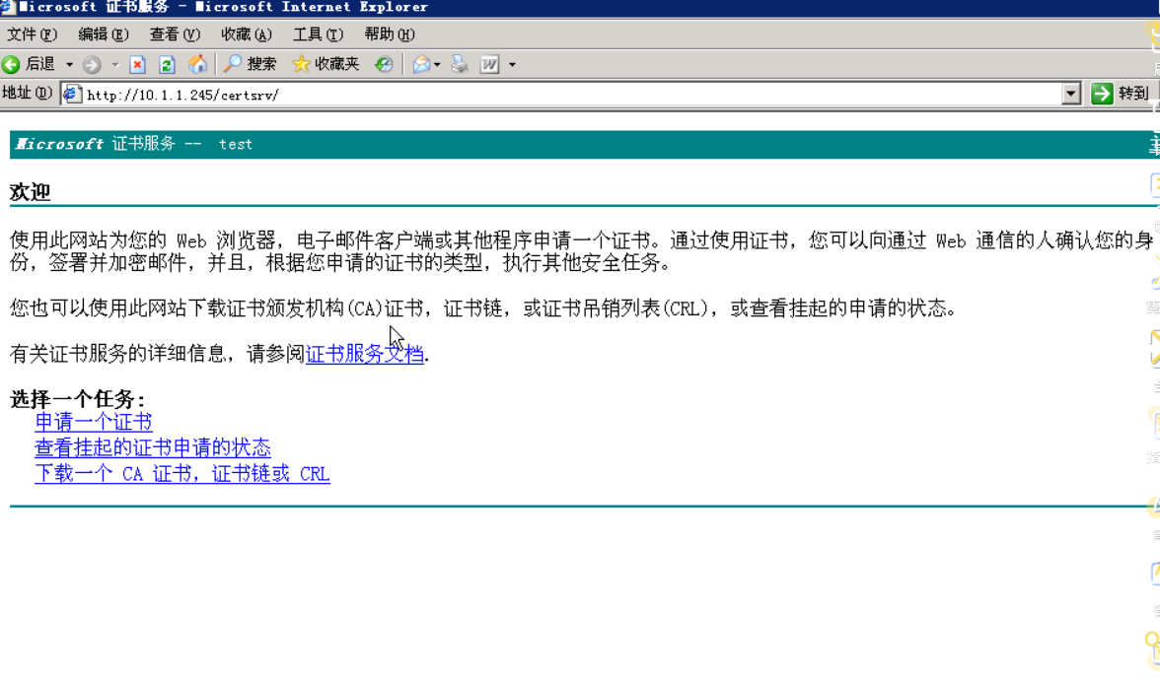This screenshot has height=680, width=1160.
Task: Click the Microsoft 证书服务 -- test banner text
Action: pyautogui.click(x=134, y=144)
